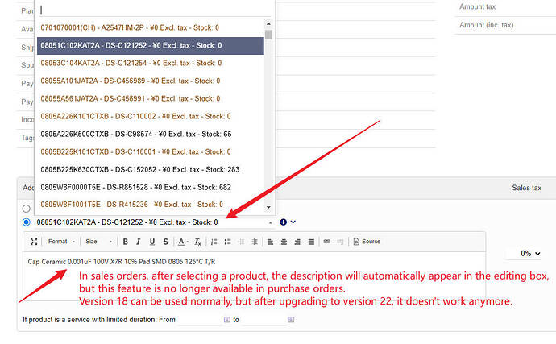Toggle strikethrough formatting in editor

click(164, 241)
